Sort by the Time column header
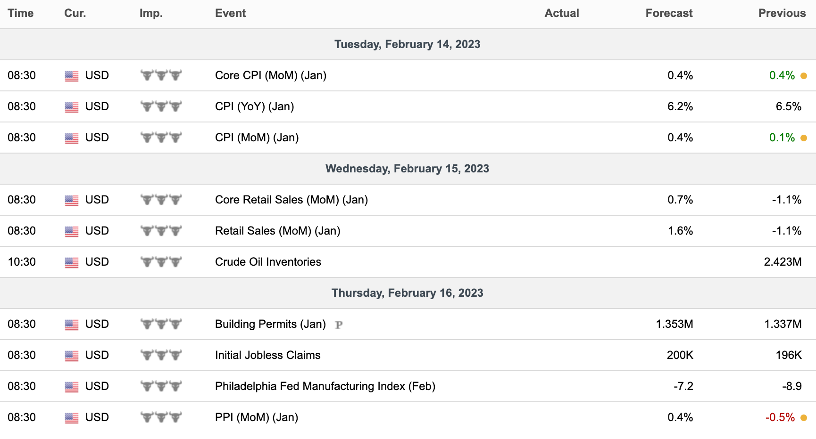 coord(21,13)
